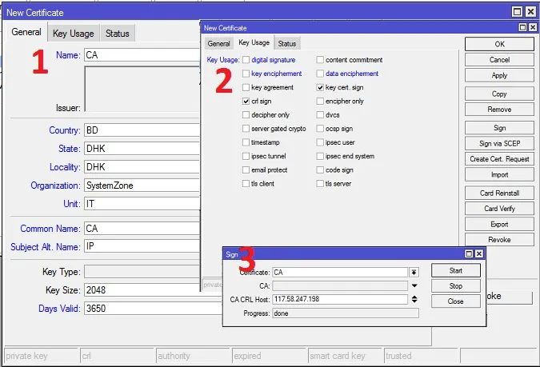The width and height of the screenshot is (540, 367).
Task: Open Status tab in front certificate window
Action: 287,44
